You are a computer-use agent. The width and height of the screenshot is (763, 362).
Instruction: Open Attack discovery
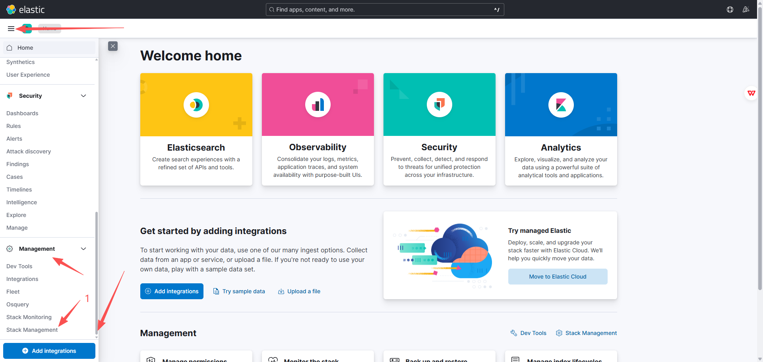(29, 151)
